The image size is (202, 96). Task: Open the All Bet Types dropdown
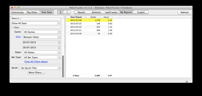click(x=42, y=57)
